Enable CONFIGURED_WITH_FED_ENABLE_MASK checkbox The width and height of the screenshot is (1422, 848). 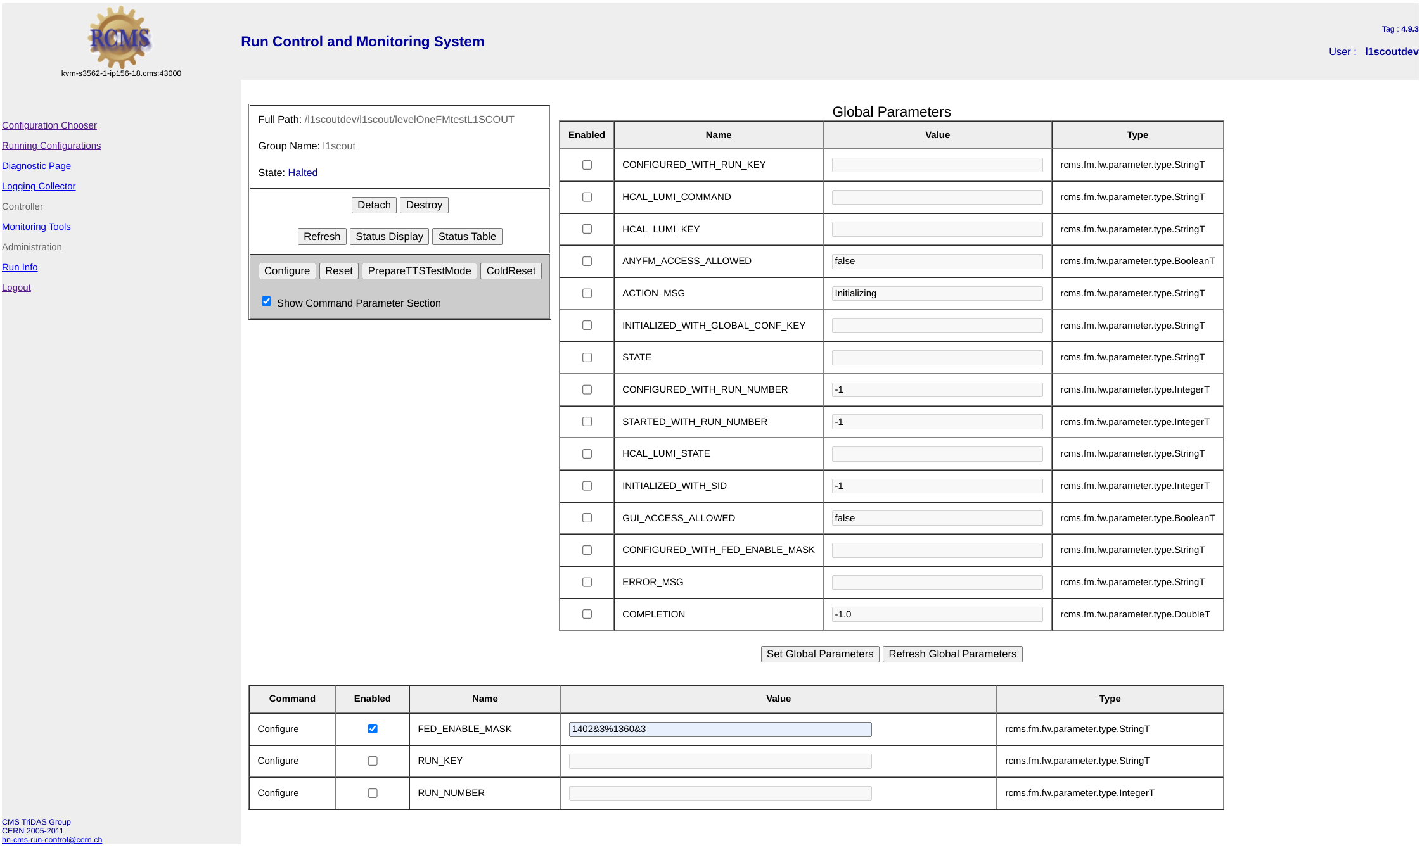coord(587,550)
